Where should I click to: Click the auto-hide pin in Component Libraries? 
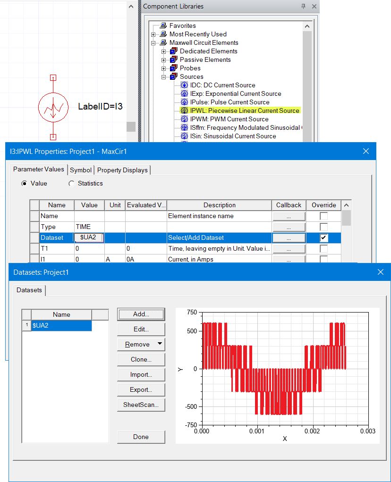[x=302, y=7]
